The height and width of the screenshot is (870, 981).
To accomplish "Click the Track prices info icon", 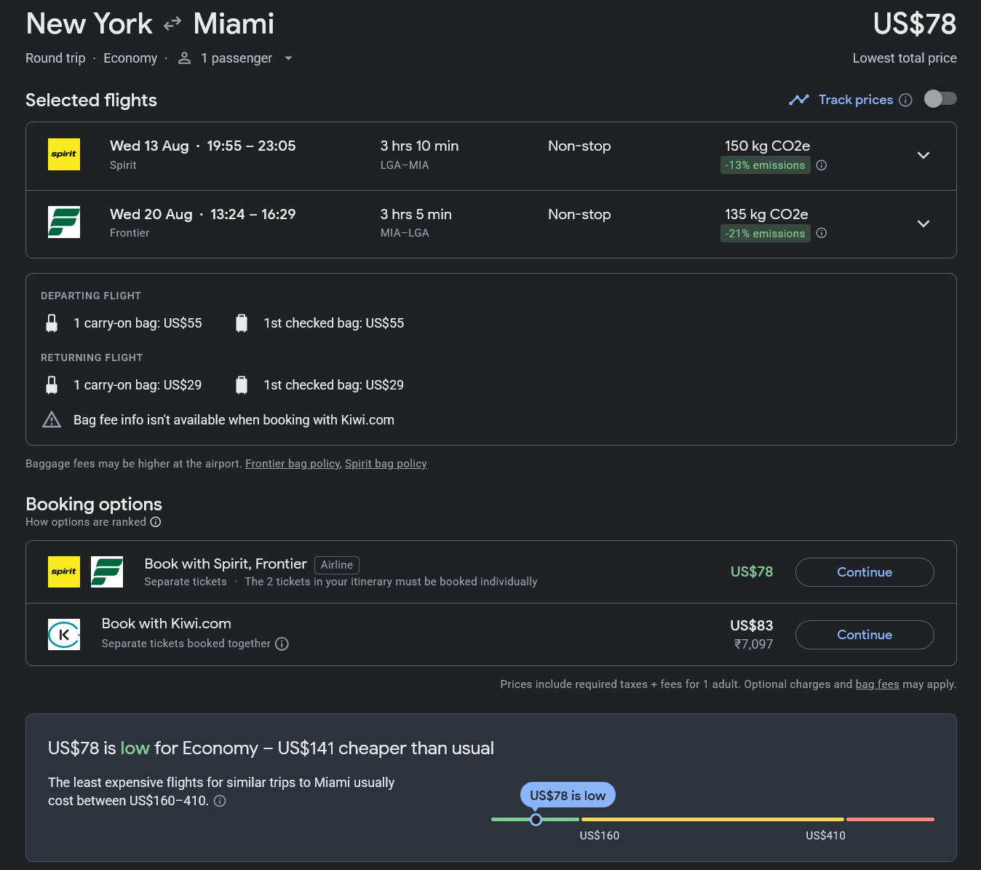I will click(905, 100).
